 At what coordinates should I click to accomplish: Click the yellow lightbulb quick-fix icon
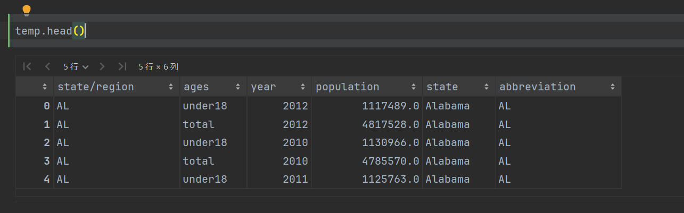click(x=26, y=10)
